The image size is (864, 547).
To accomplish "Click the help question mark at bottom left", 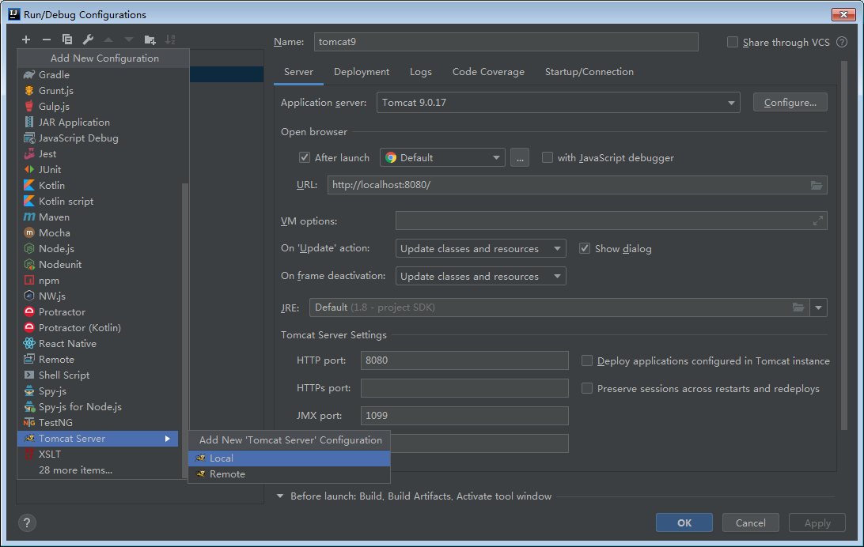I will point(26,522).
